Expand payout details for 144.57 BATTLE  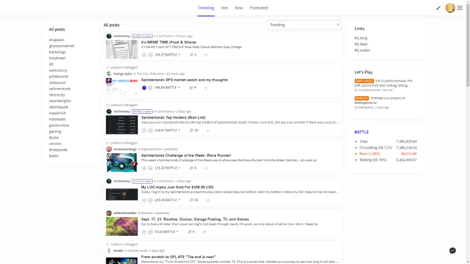point(167,55)
